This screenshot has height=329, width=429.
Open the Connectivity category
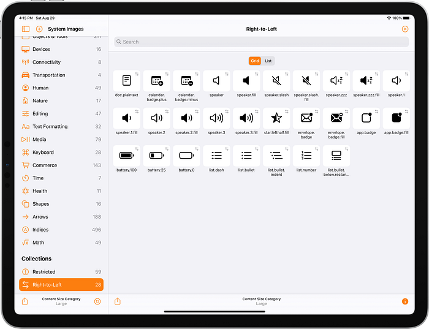point(61,62)
